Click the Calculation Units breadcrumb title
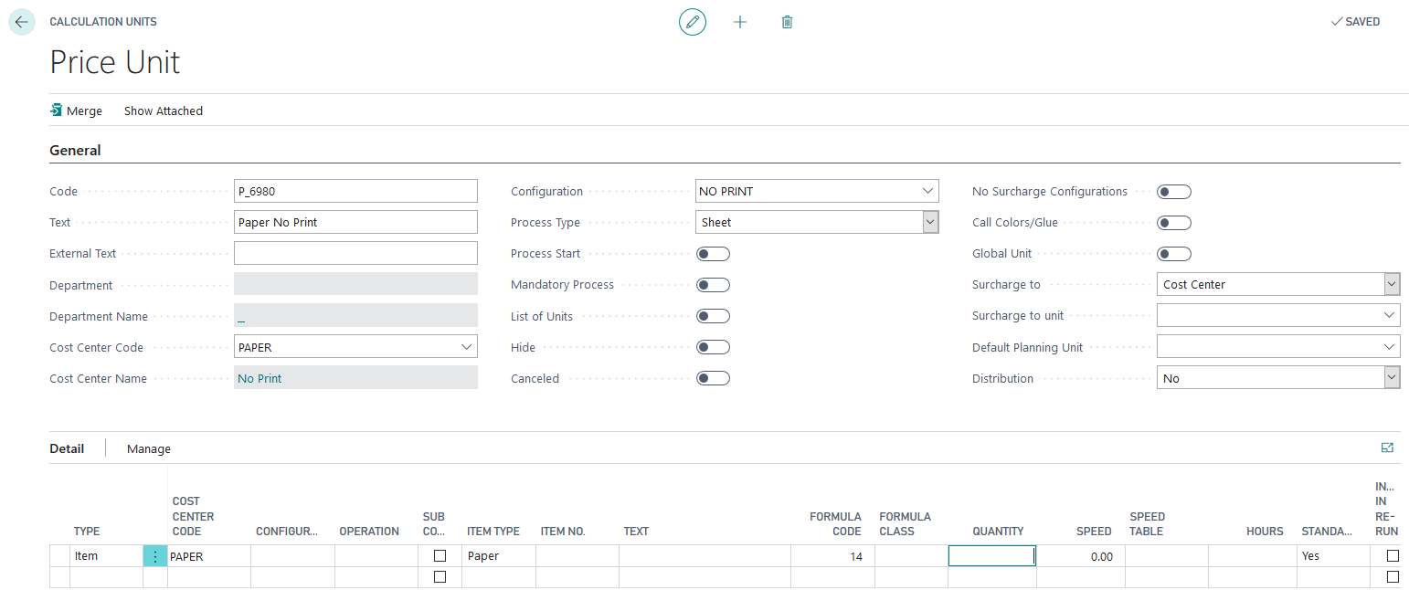Viewport: 1409px width, 590px height. pyautogui.click(x=103, y=22)
